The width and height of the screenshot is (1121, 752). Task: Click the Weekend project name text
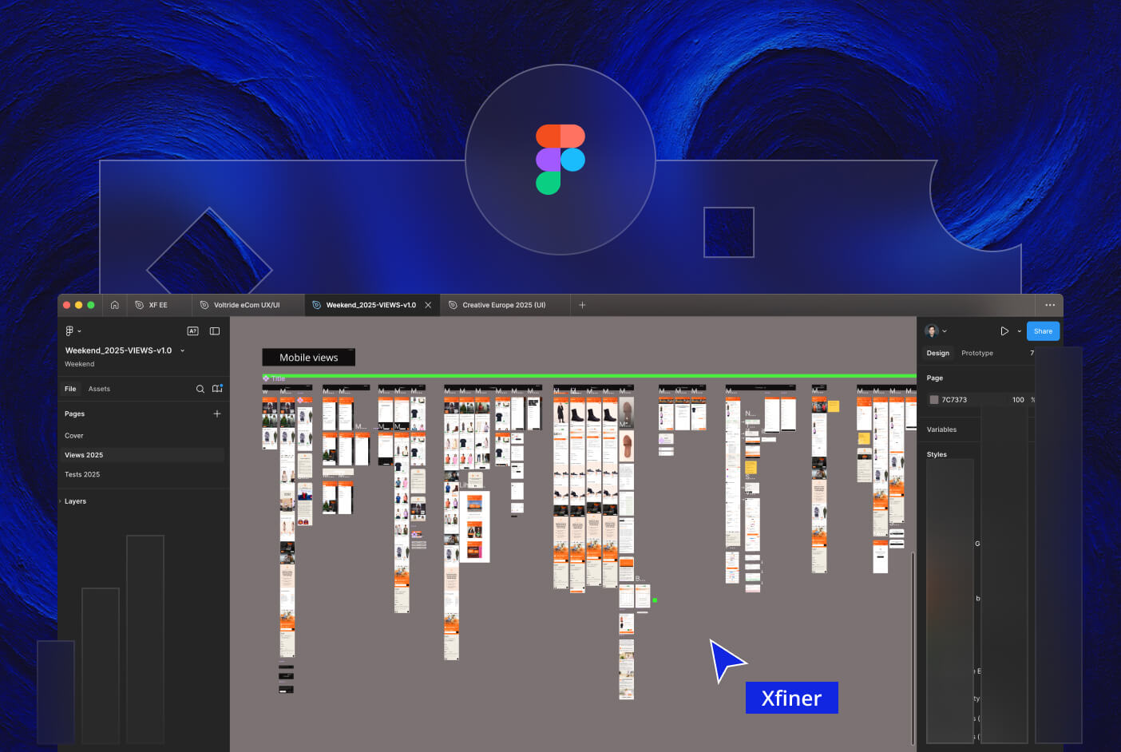click(x=79, y=364)
